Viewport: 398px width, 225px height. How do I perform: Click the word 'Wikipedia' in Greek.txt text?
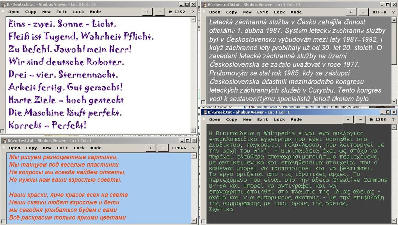(x=279, y=133)
